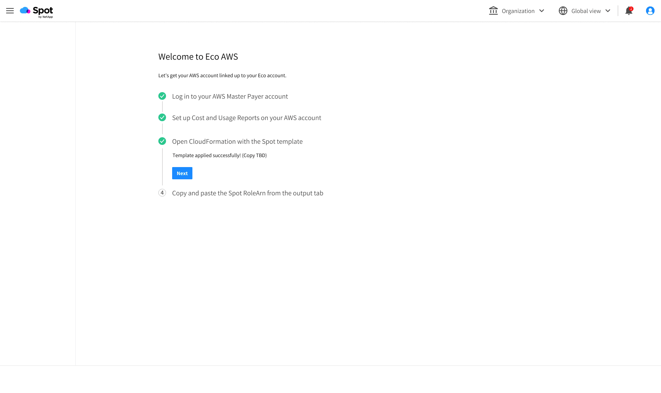Image resolution: width=661 pixels, height=393 pixels.
Task: Click the Organization bank icon
Action: tap(493, 11)
